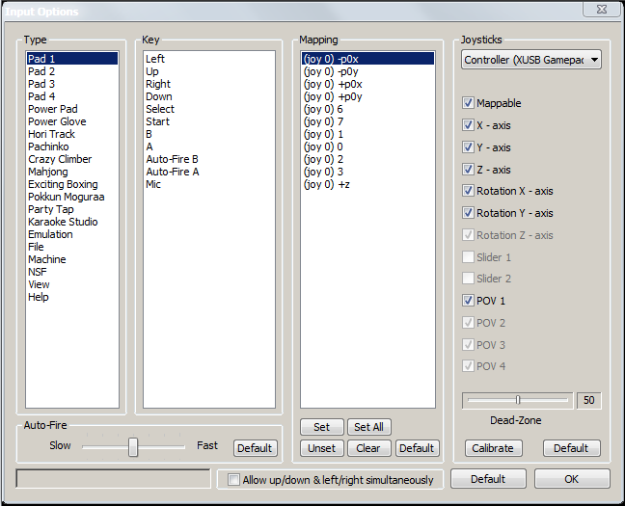Click the Dead-Zone slider handle
The image size is (625, 506).
(x=518, y=400)
